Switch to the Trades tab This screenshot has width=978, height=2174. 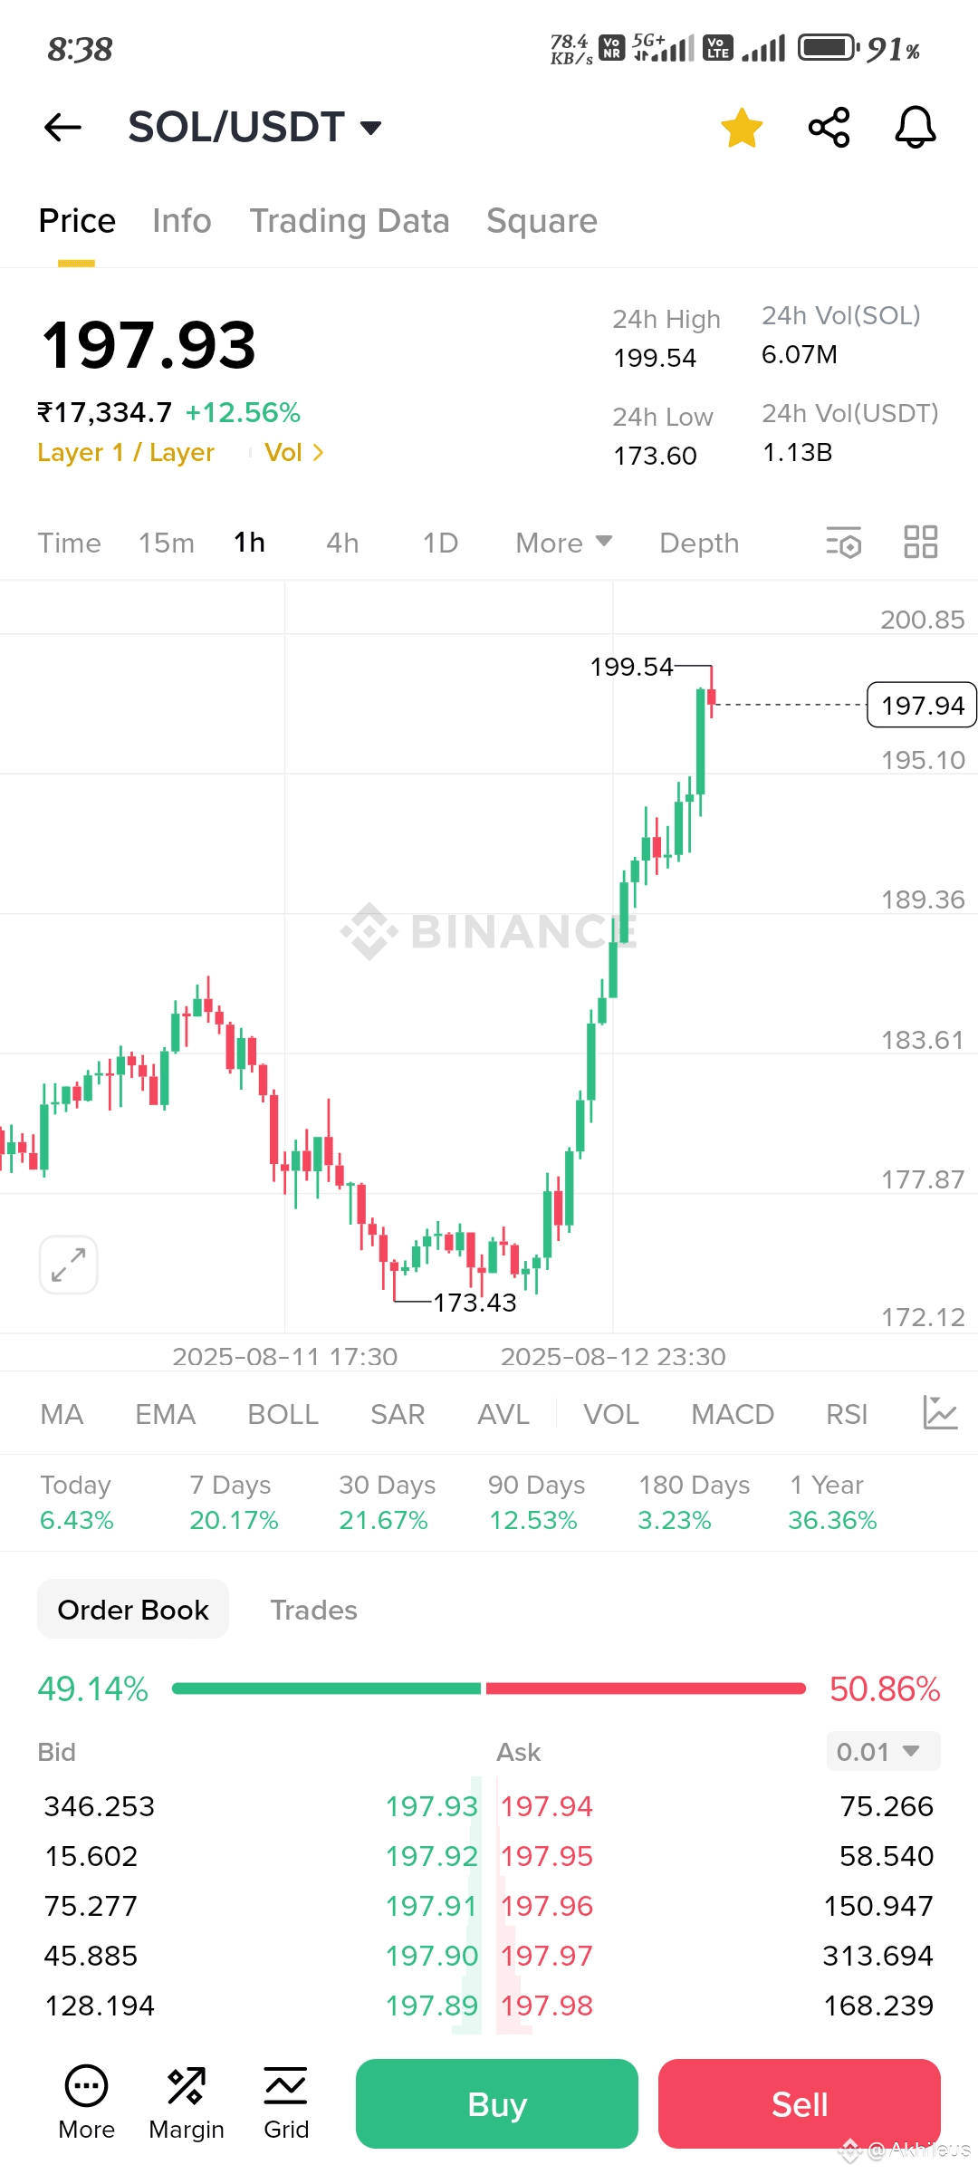[313, 1610]
